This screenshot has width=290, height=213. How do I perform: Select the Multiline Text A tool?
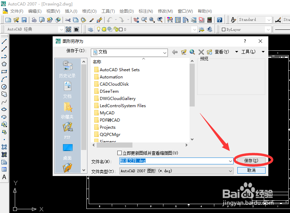click(x=4, y=177)
